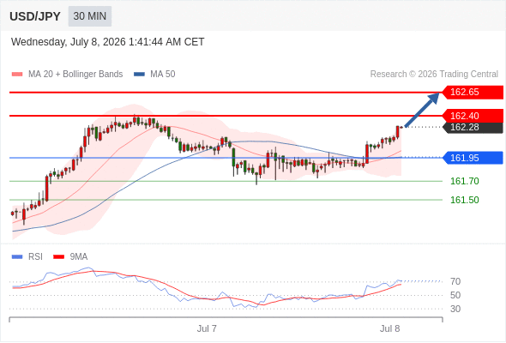Click the 161.50 support level label
This screenshot has width=506, height=343.
tap(464, 200)
